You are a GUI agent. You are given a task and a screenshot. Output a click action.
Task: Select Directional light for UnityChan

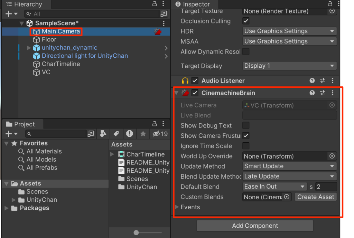point(85,56)
